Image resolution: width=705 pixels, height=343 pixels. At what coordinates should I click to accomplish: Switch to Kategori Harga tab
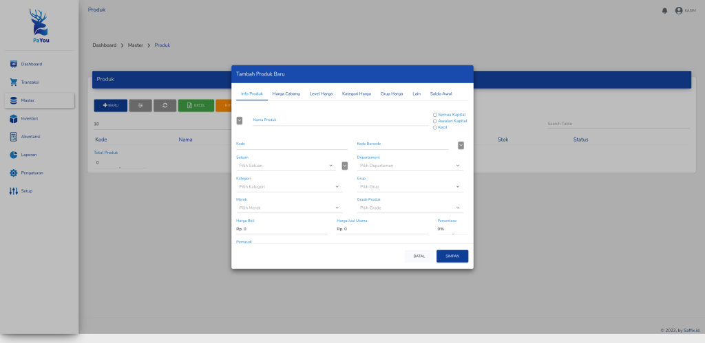[357, 94]
